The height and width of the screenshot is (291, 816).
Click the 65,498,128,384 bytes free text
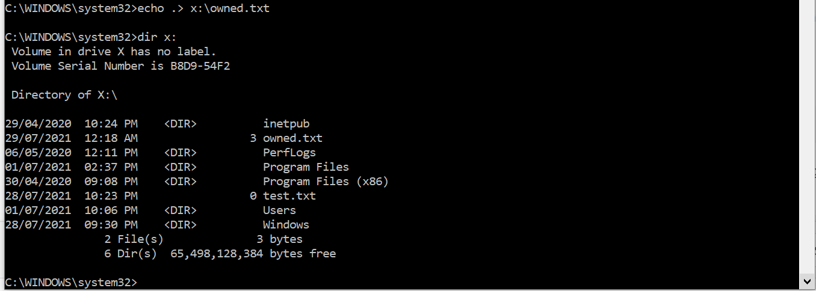click(253, 254)
